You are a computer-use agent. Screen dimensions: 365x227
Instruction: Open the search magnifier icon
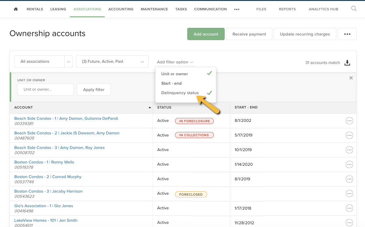354,9
